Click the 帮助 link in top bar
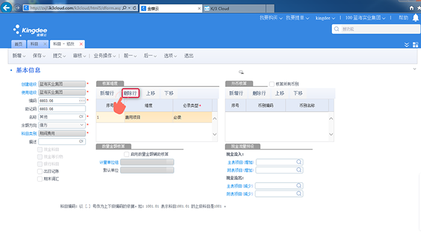The image size is (421, 234). (x=404, y=18)
